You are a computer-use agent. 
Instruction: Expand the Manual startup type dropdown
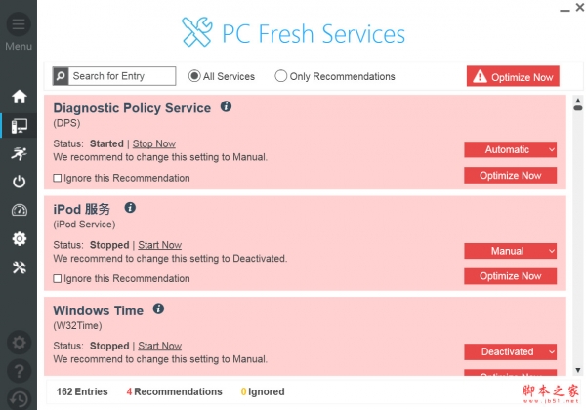[510, 251]
